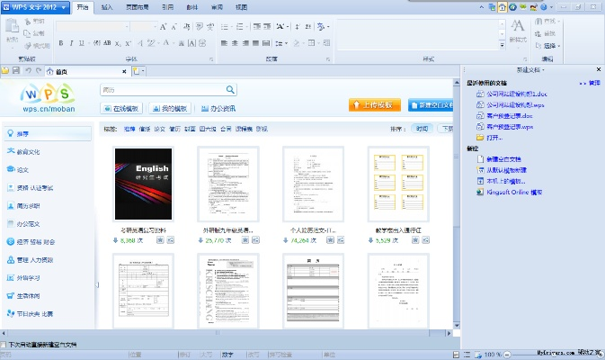
Task: Click the Open... folder link in task pane
Action: 494,138
